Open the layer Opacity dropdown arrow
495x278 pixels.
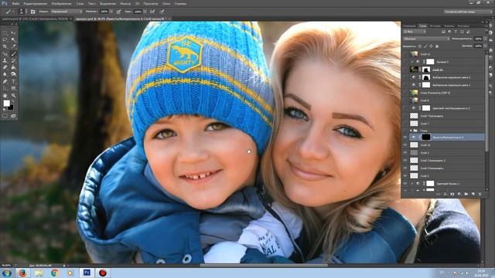click(x=485, y=39)
